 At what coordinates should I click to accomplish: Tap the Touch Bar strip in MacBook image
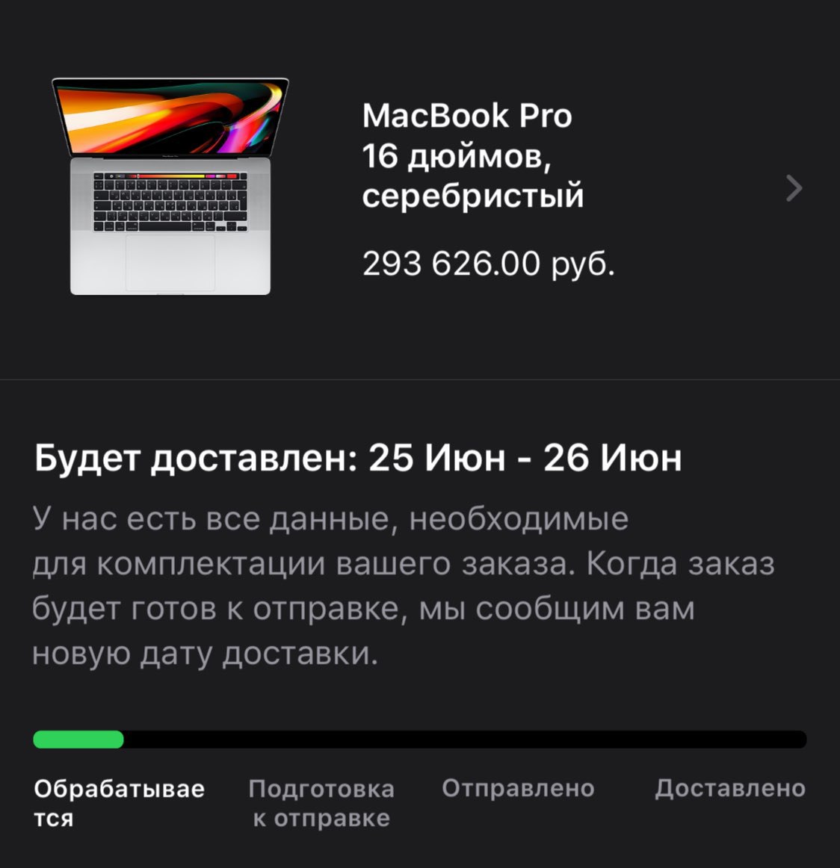tap(170, 176)
